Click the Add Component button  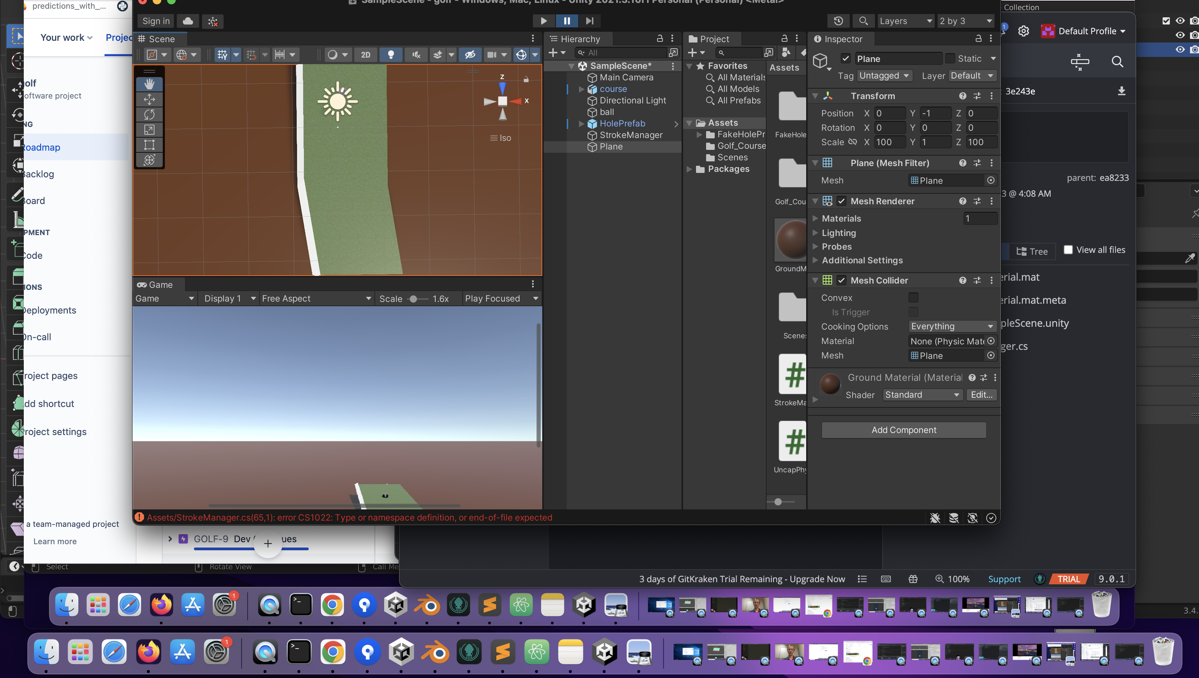pyautogui.click(x=903, y=430)
